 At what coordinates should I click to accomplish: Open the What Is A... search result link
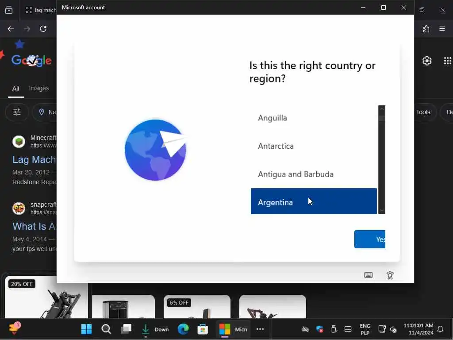pos(34,226)
